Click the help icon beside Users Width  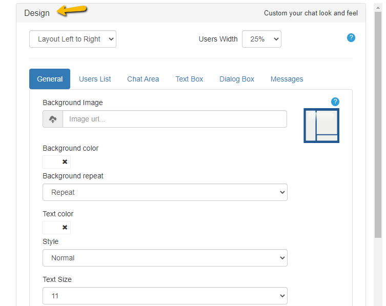click(x=351, y=38)
